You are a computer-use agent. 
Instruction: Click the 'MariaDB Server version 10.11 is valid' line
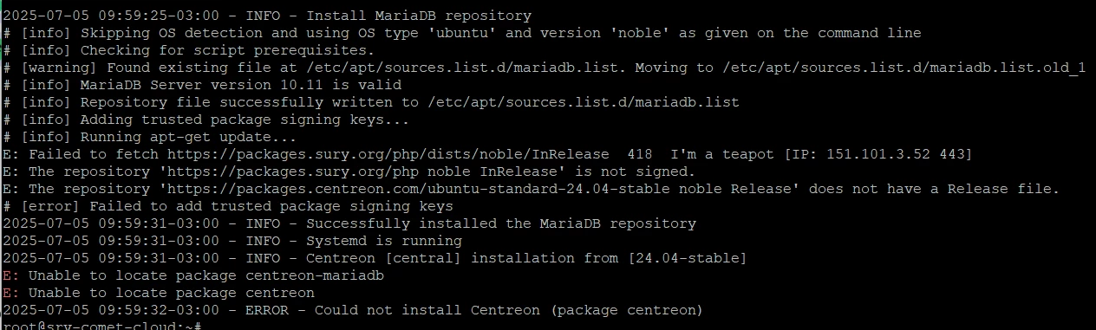202,85
